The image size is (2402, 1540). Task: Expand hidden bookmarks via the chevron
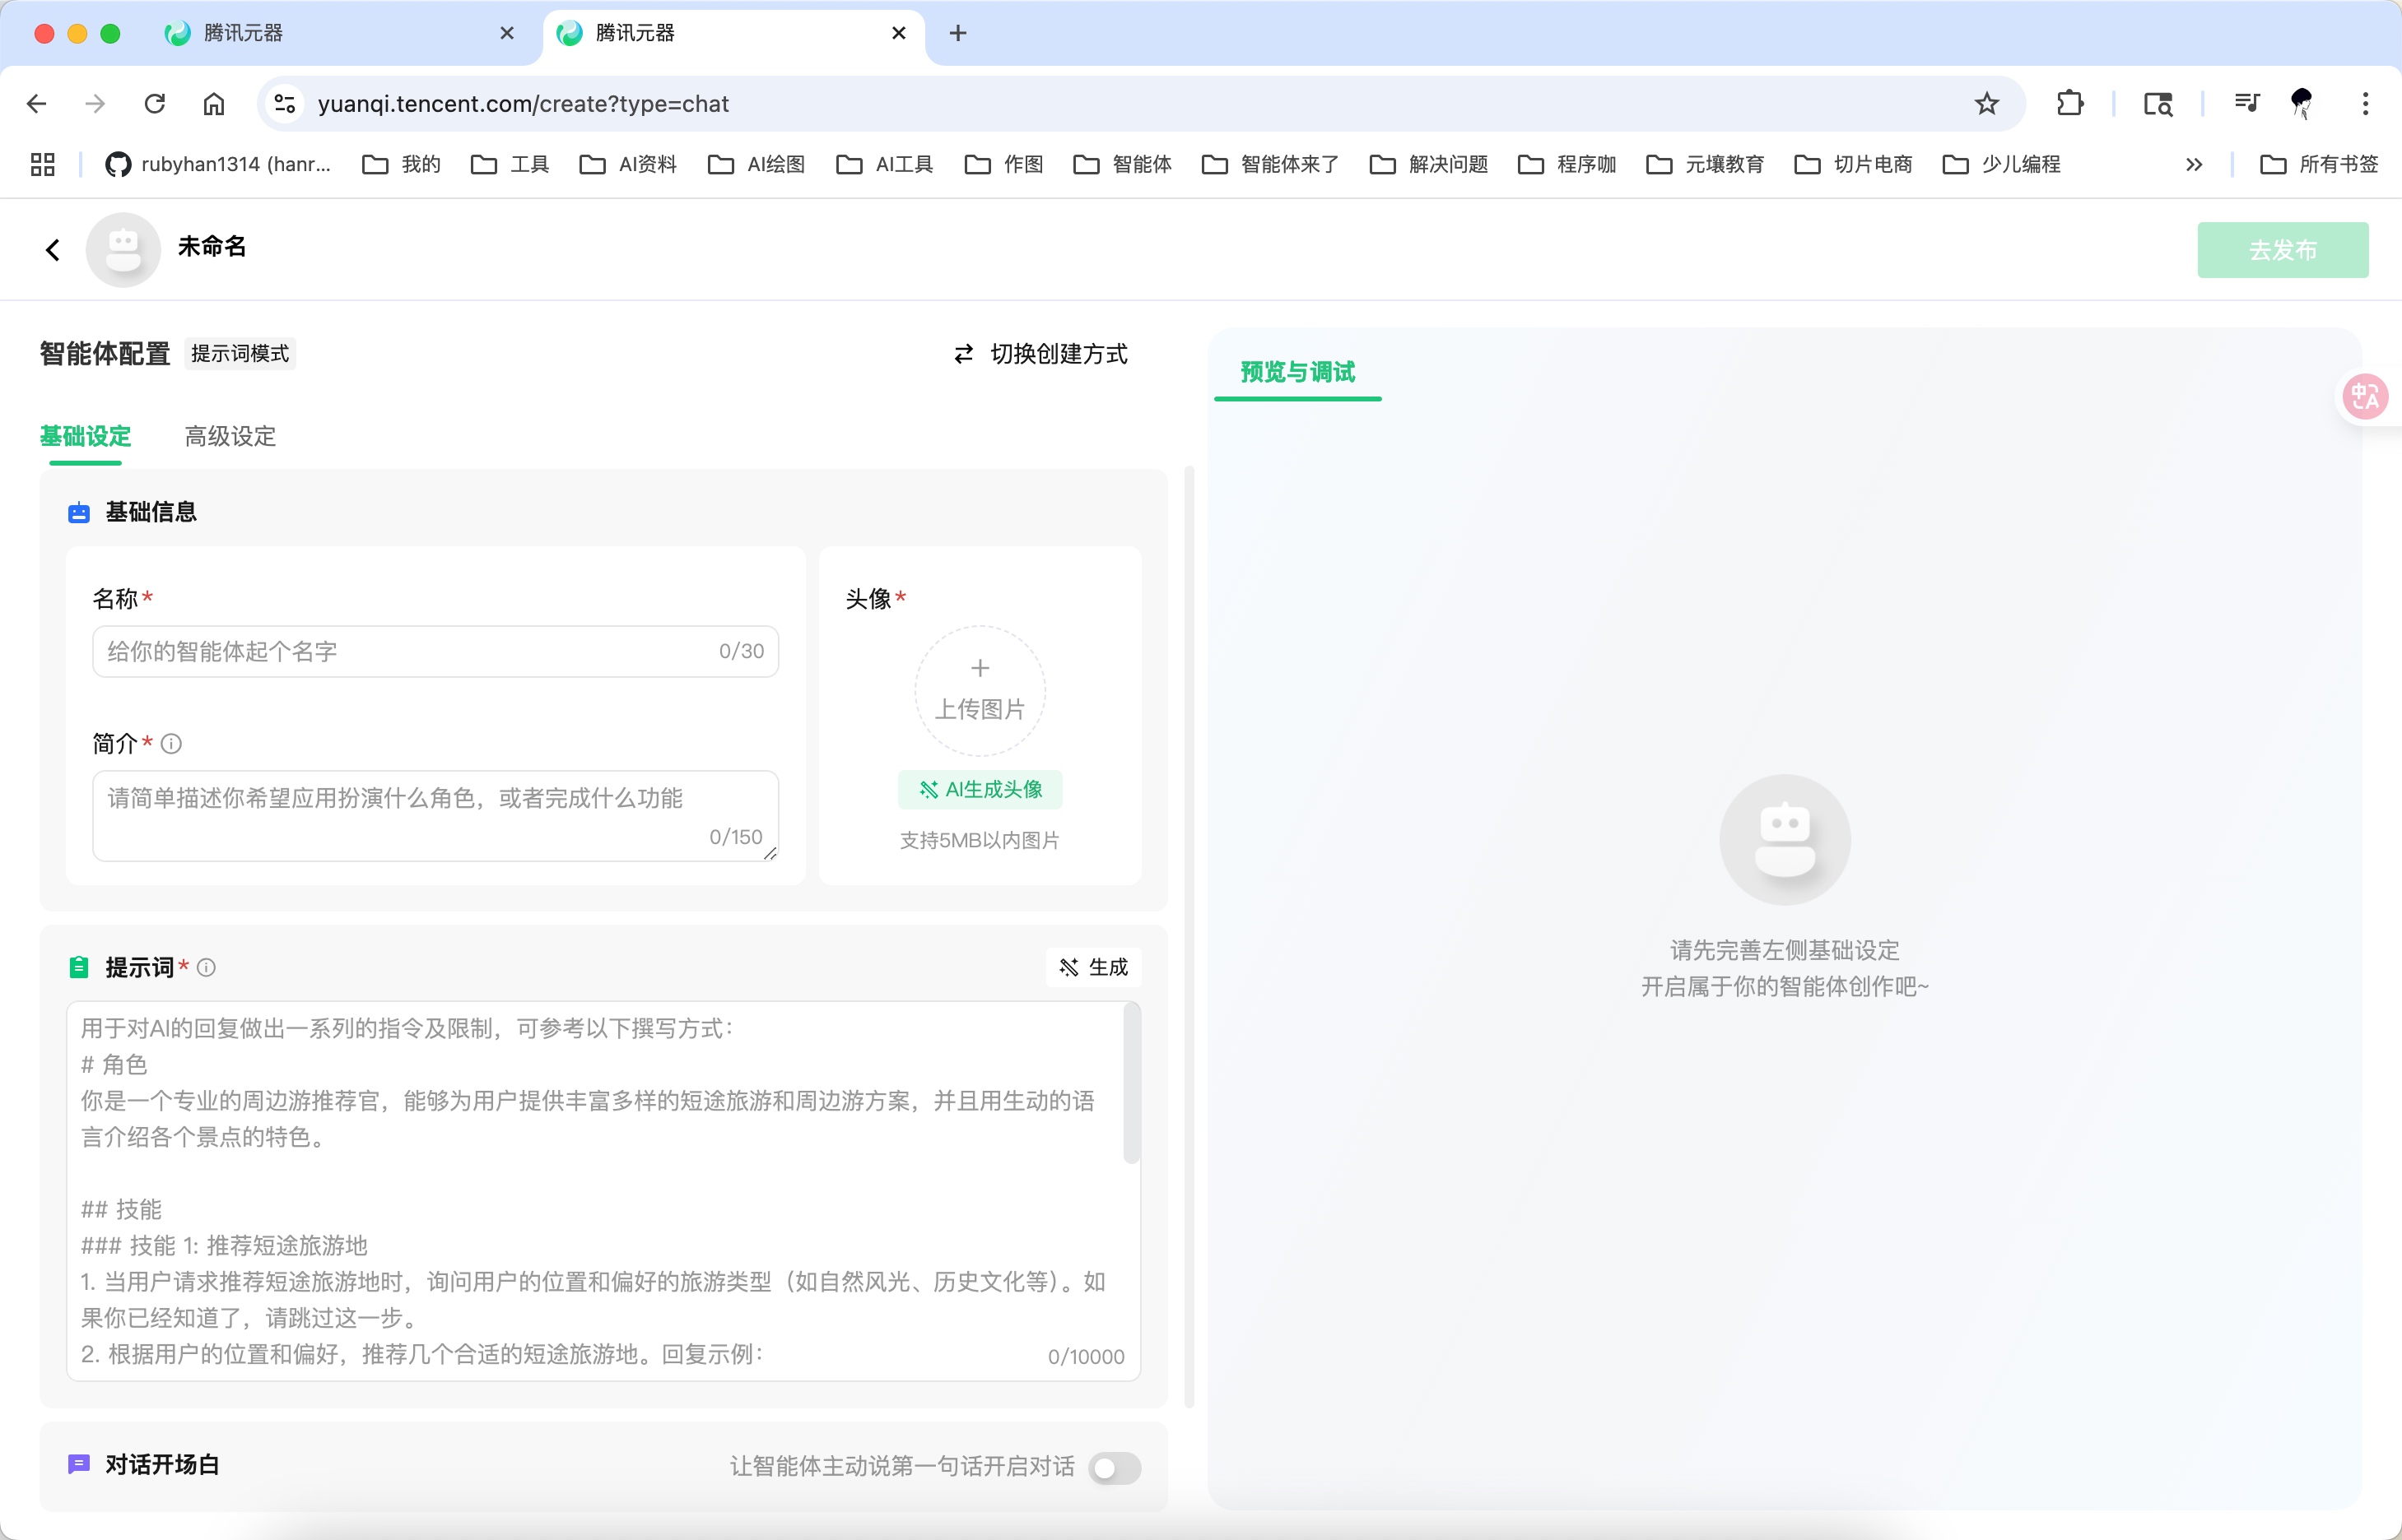(x=2193, y=164)
